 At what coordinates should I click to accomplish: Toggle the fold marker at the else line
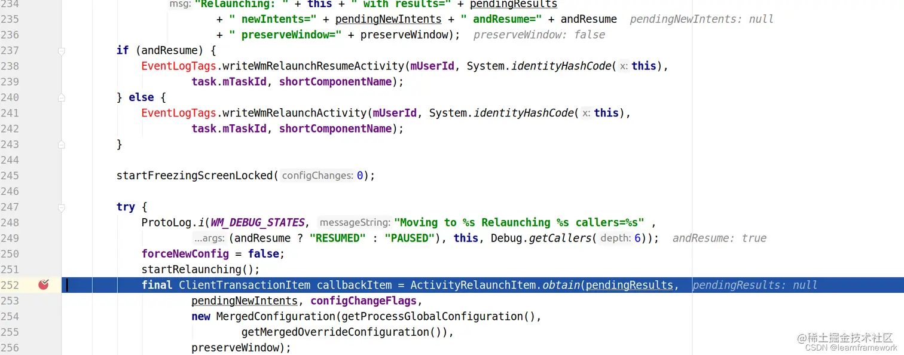(62, 97)
